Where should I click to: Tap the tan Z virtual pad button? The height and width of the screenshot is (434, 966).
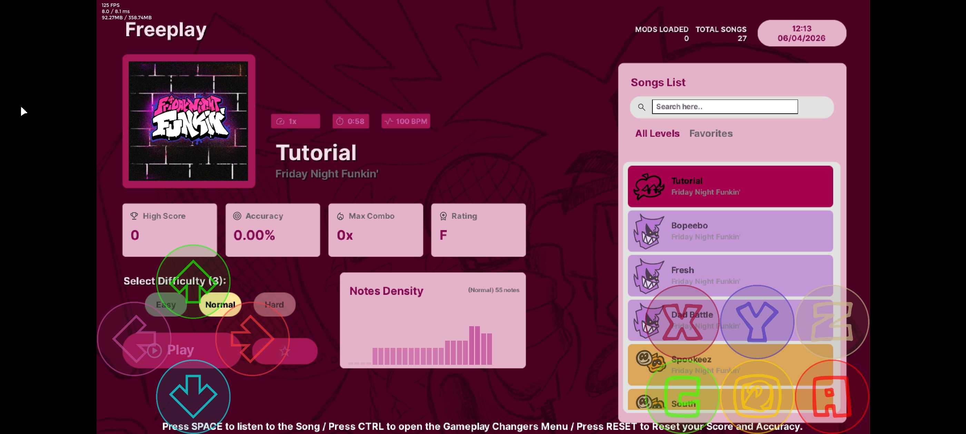(832, 322)
